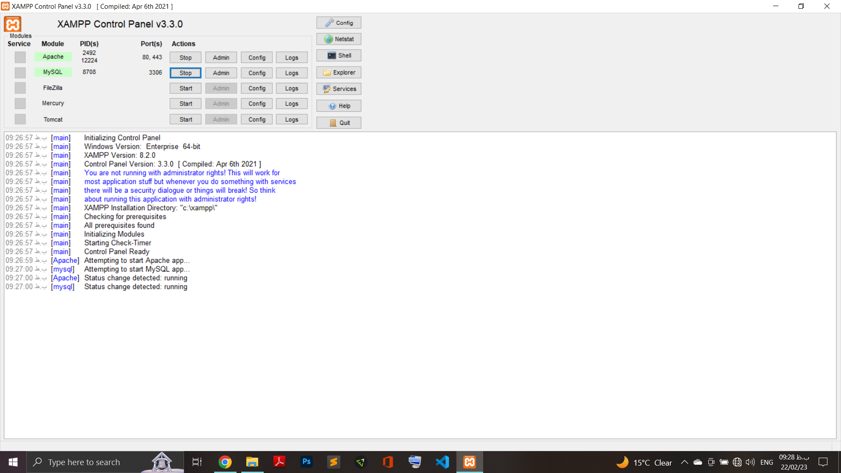841x473 pixels.
Task: Stop the Apache module
Action: 185,57
